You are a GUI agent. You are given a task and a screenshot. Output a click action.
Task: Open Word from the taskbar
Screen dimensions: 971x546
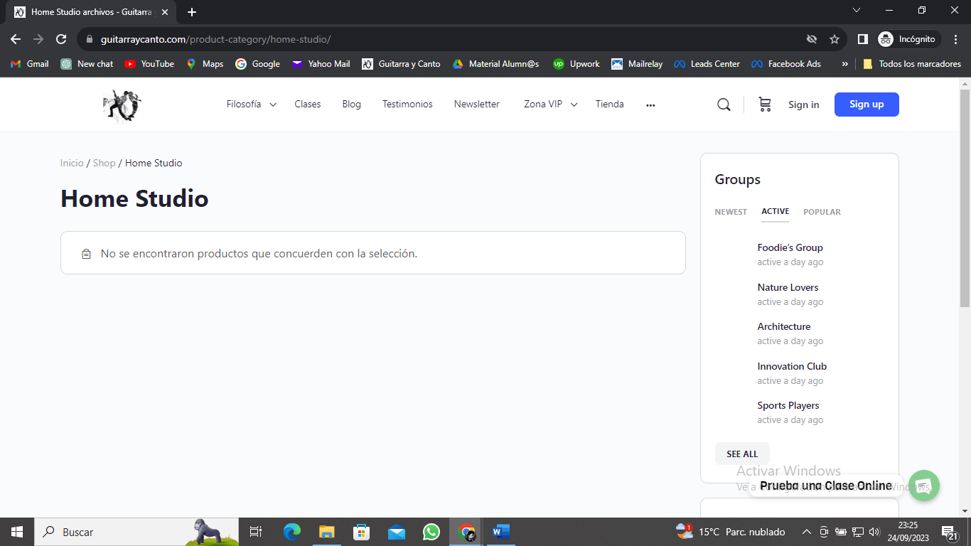tap(501, 532)
